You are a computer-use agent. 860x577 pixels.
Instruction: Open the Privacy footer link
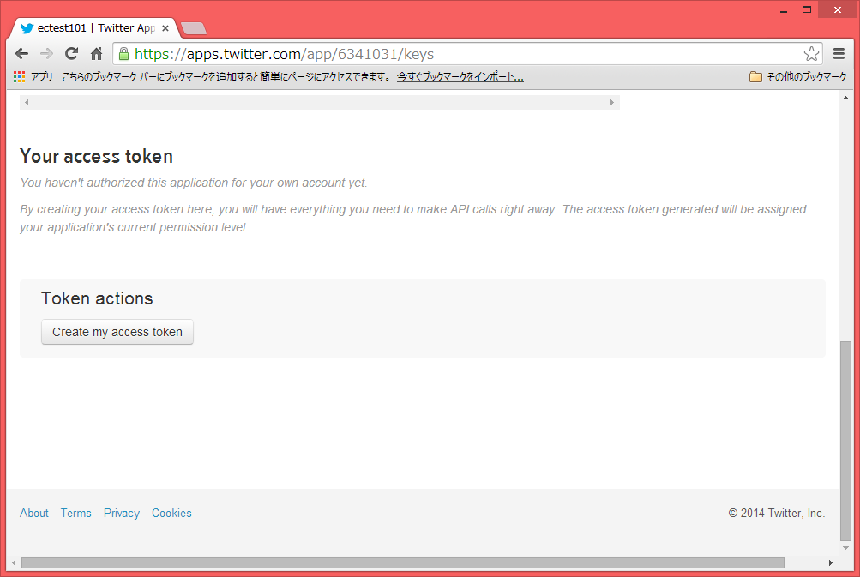click(121, 513)
